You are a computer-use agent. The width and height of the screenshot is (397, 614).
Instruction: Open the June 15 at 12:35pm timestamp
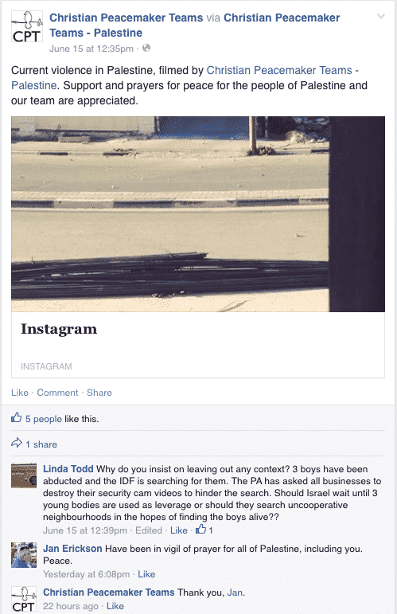point(91,49)
